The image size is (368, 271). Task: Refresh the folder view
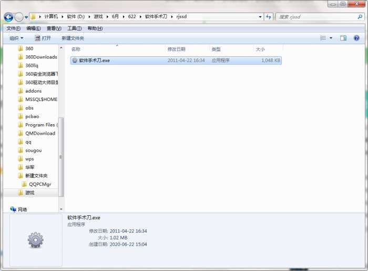269,17
